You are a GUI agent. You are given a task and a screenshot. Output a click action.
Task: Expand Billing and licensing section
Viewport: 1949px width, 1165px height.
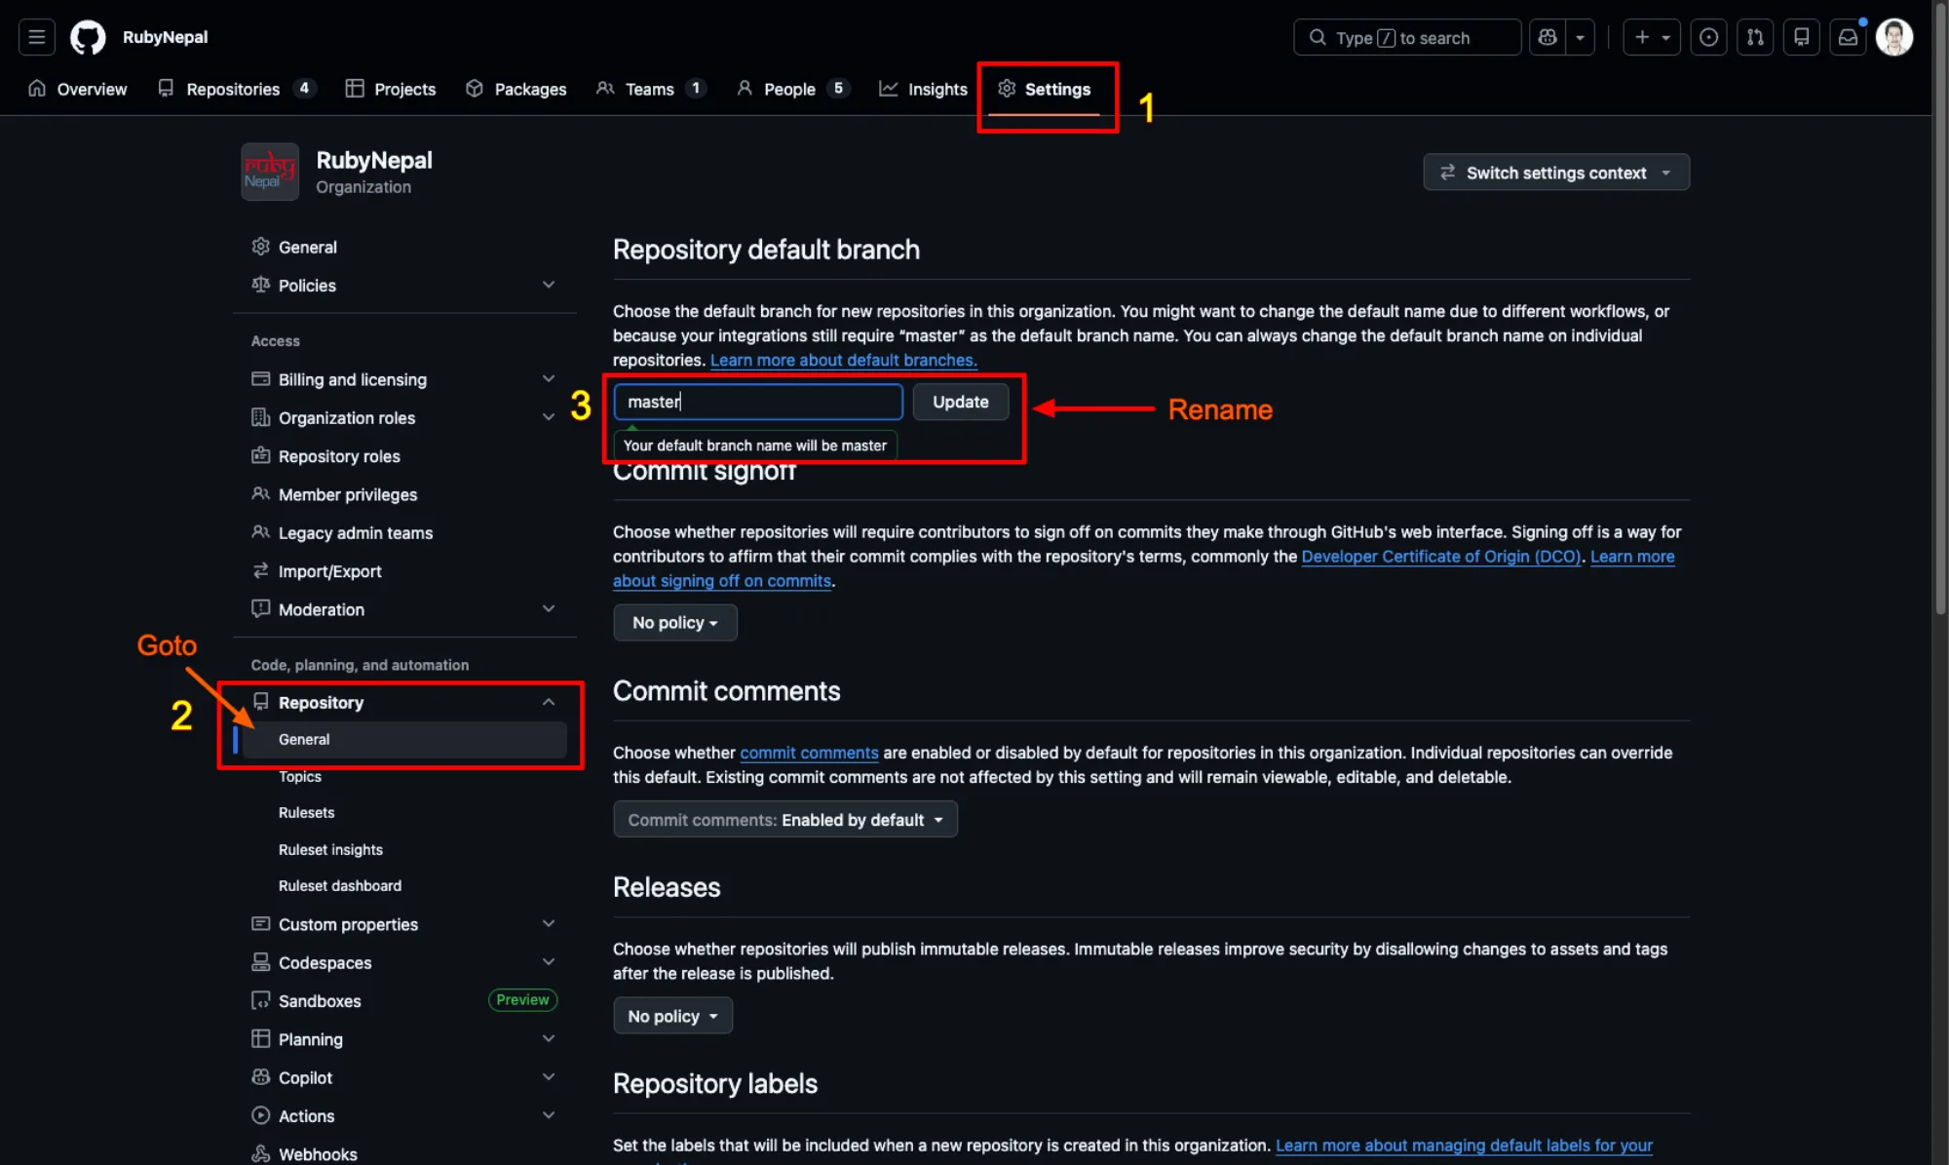point(404,379)
